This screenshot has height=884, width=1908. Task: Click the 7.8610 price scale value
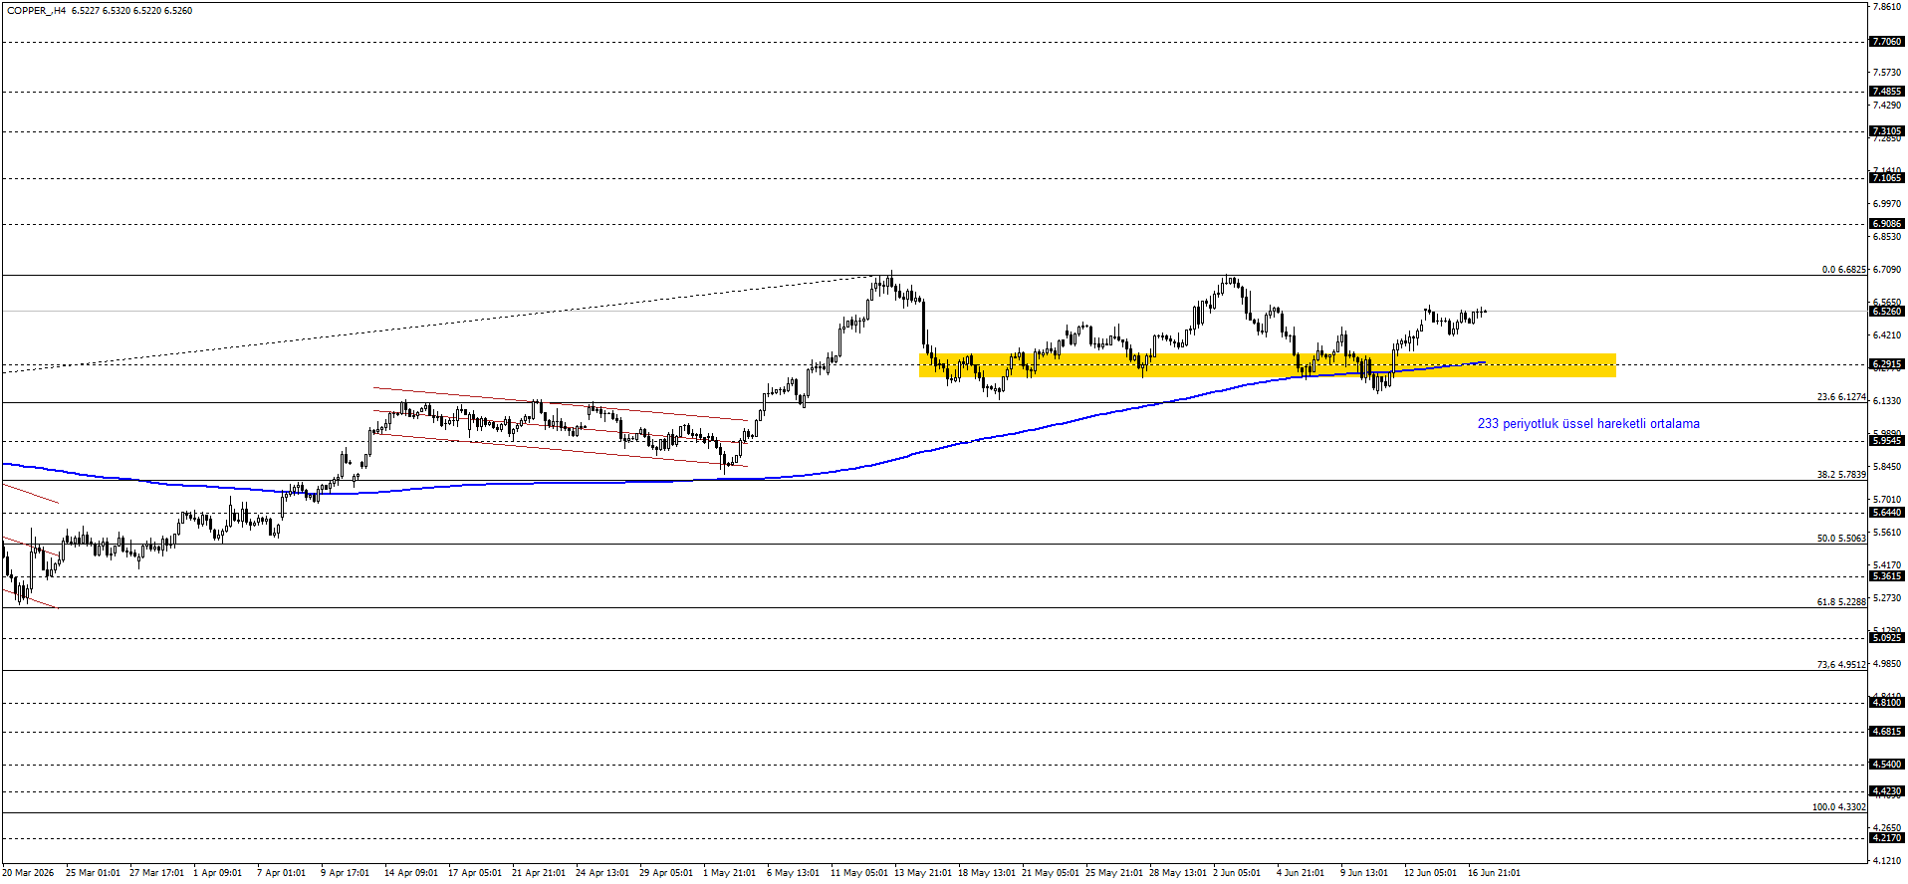[x=1888, y=7]
